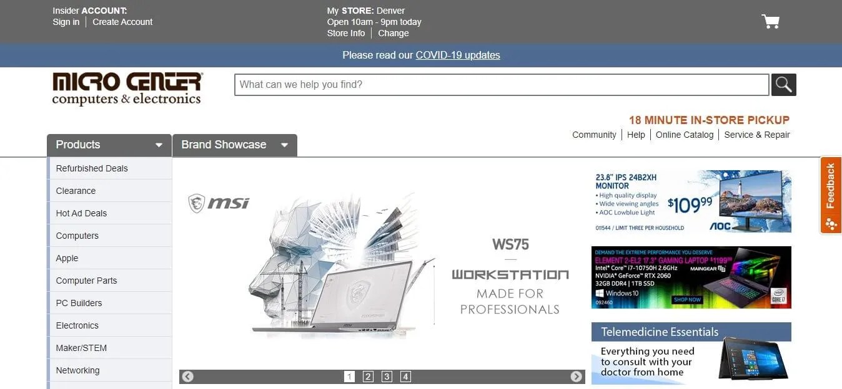
Task: Click the Open 10am - 9pm today text
Action: click(374, 22)
